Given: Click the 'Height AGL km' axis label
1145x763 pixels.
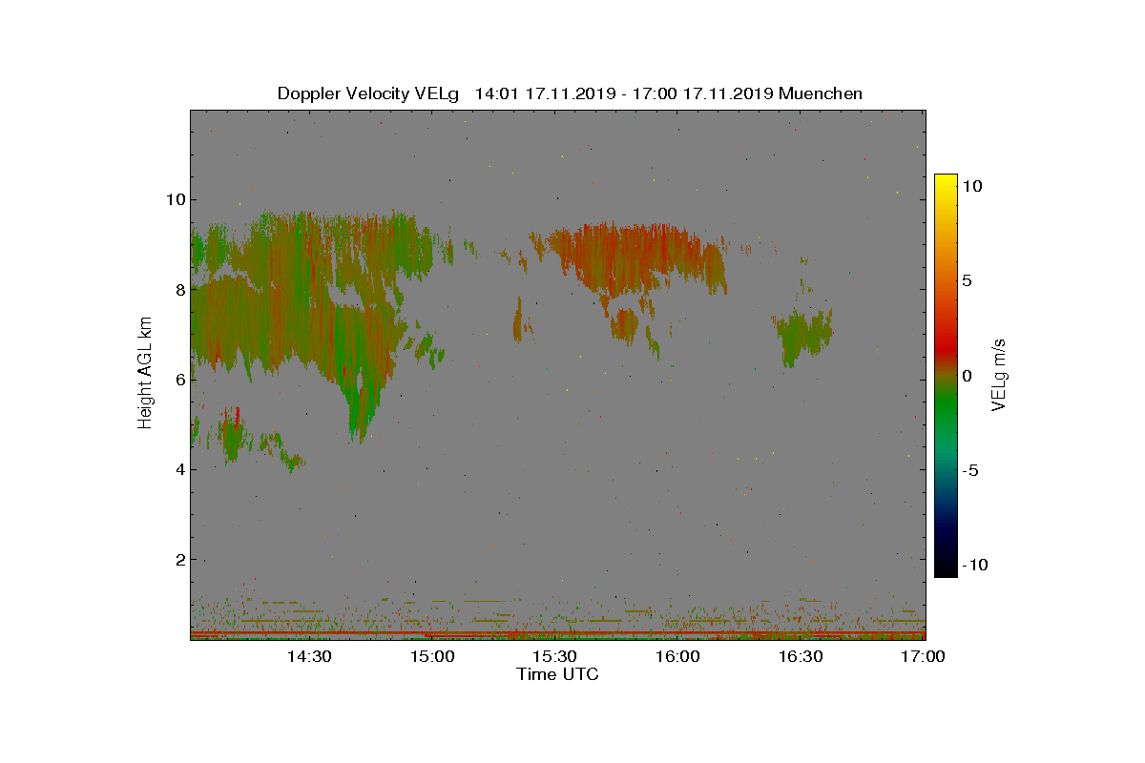Looking at the screenshot, I should [x=145, y=372].
